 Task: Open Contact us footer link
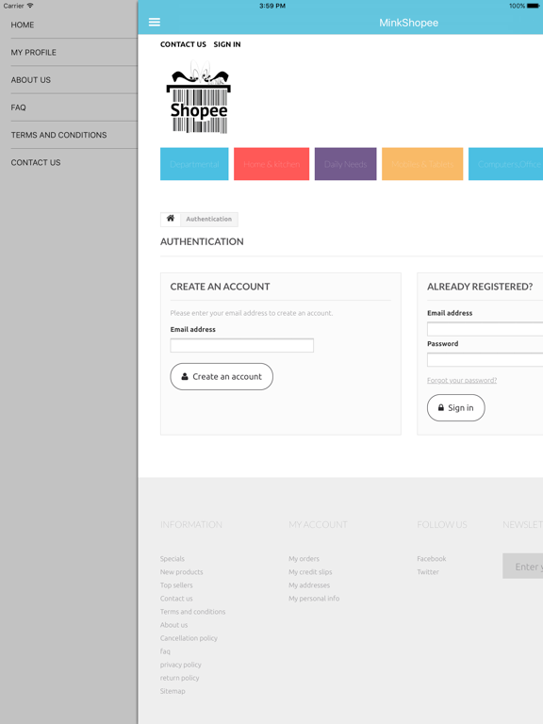click(x=176, y=599)
